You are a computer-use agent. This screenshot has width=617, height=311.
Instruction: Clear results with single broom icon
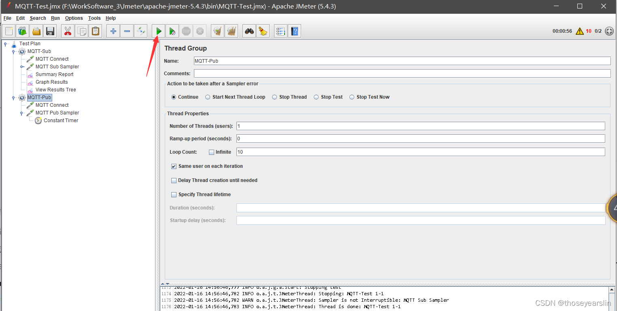click(x=218, y=31)
